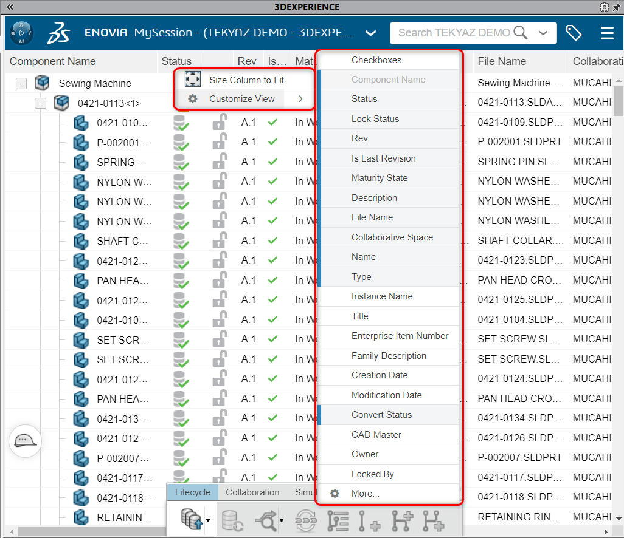Click file name P-002007.SLDPRT
The width and height of the screenshot is (624, 538).
[519, 457]
